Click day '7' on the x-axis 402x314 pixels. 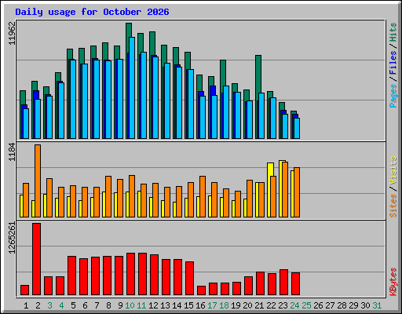click(x=97, y=305)
